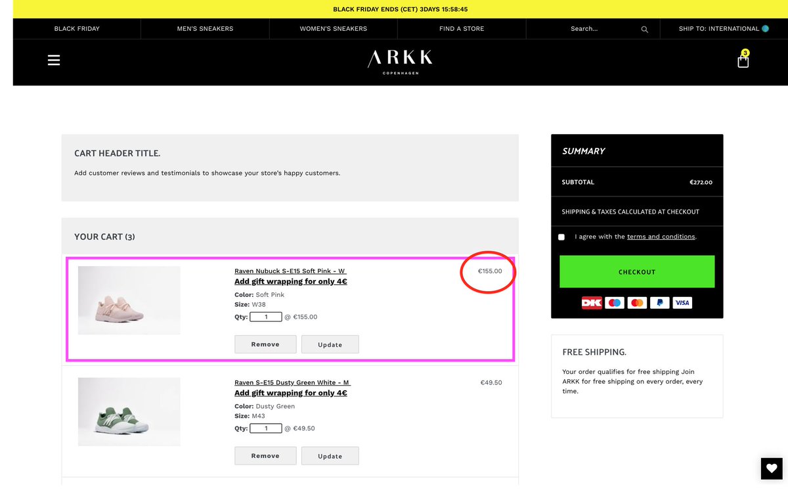Click the Summary heading
788x500 pixels.
pos(584,151)
